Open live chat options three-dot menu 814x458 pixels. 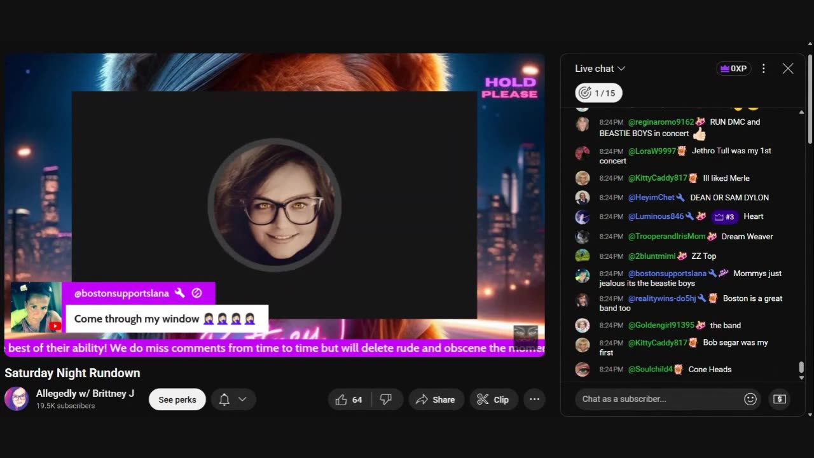764,69
